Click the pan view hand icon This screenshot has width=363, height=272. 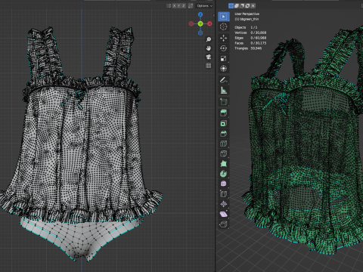pyautogui.click(x=209, y=48)
